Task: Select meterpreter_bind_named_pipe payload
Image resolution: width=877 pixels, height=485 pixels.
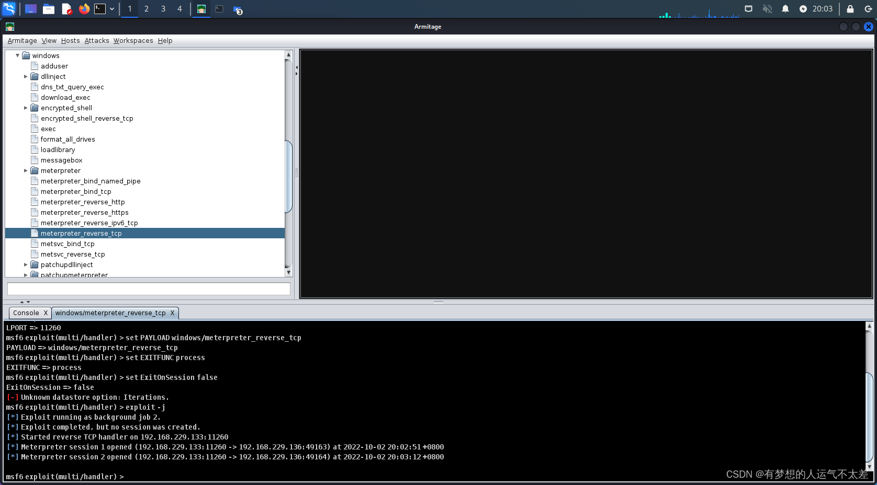Action: pos(91,181)
